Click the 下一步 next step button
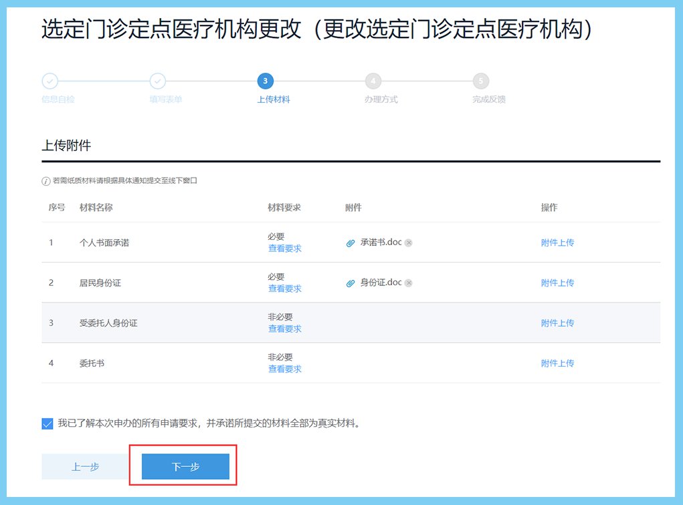 pos(185,466)
